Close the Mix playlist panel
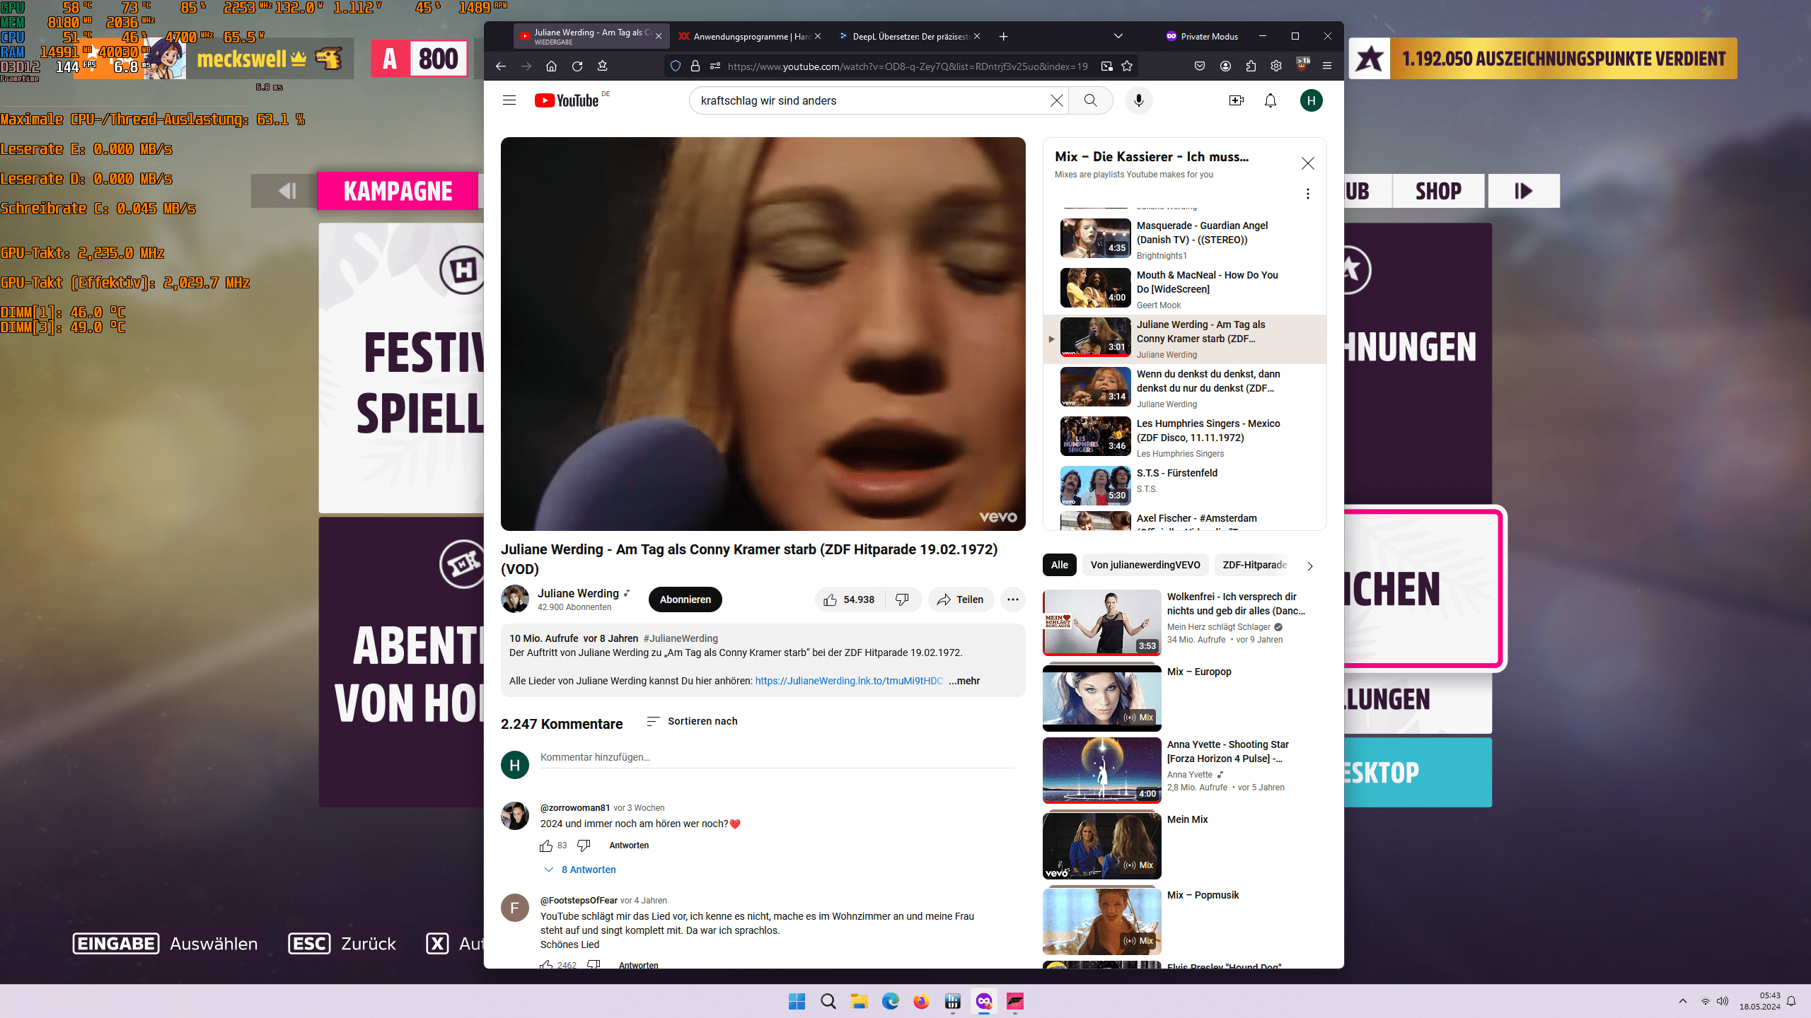Viewport: 1811px width, 1018px height. coord(1307,163)
